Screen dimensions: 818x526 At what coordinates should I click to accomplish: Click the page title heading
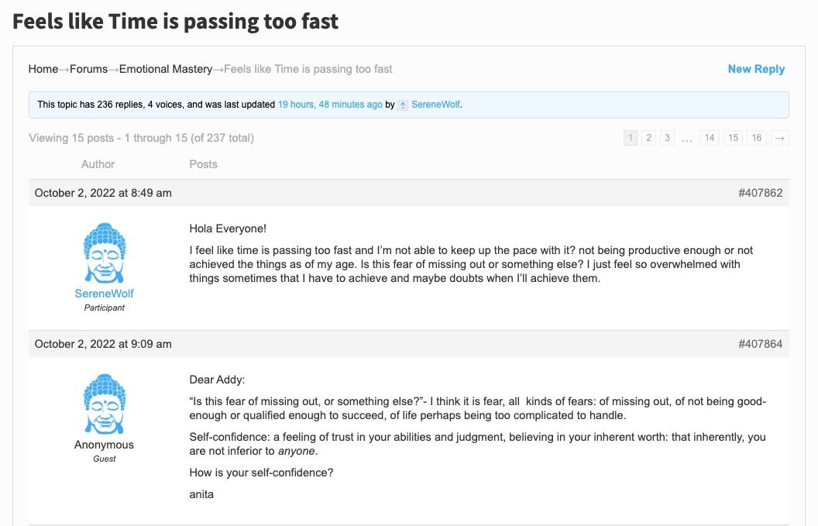[x=176, y=21]
